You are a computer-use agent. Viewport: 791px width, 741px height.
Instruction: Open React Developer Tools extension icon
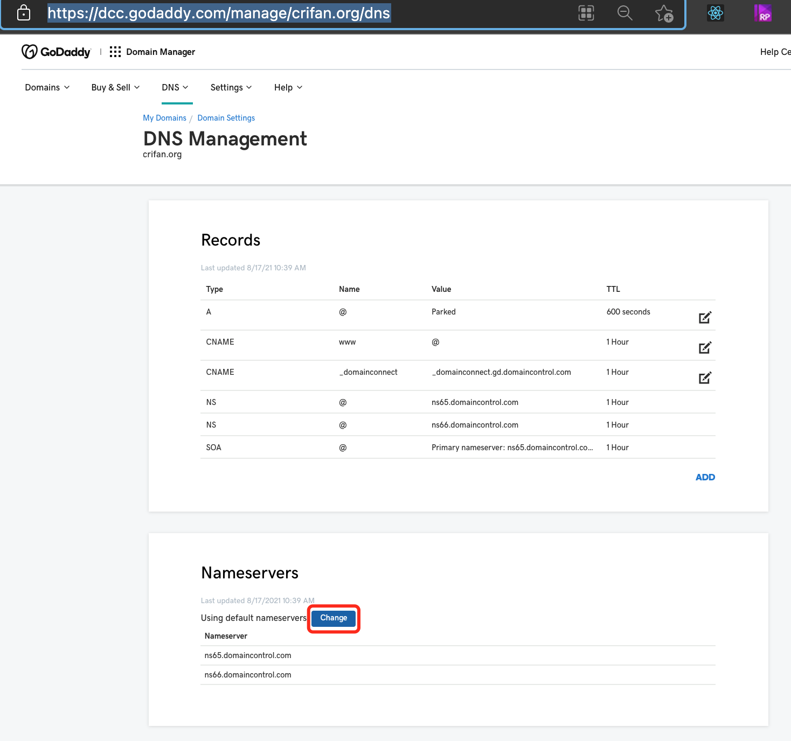716,13
